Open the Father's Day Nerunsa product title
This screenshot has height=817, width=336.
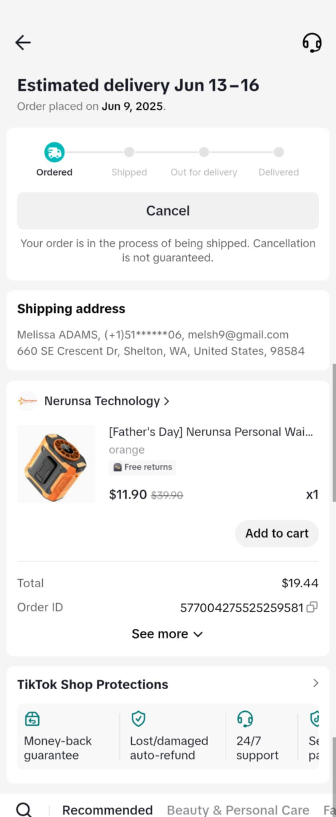[211, 432]
